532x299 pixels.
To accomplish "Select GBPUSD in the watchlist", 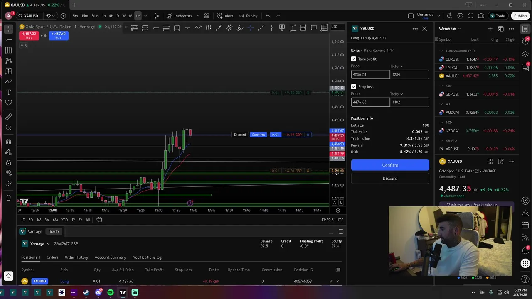I will (x=477, y=94).
